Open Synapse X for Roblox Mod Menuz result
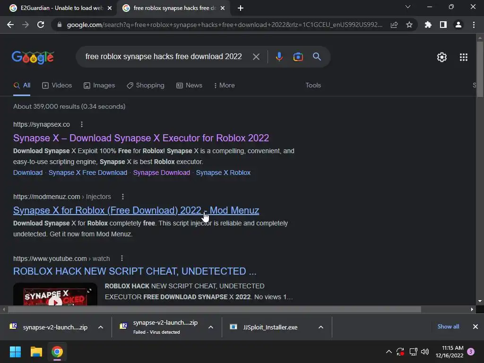484x363 pixels. [x=136, y=210]
